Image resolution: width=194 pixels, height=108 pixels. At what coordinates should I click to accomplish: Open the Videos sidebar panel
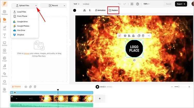(5, 51)
